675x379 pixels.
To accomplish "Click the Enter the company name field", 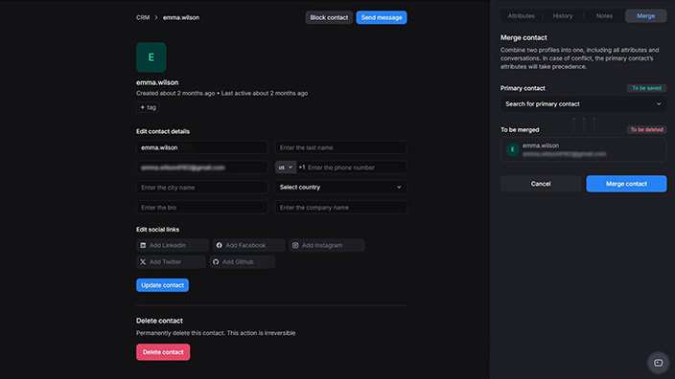I will (x=340, y=207).
